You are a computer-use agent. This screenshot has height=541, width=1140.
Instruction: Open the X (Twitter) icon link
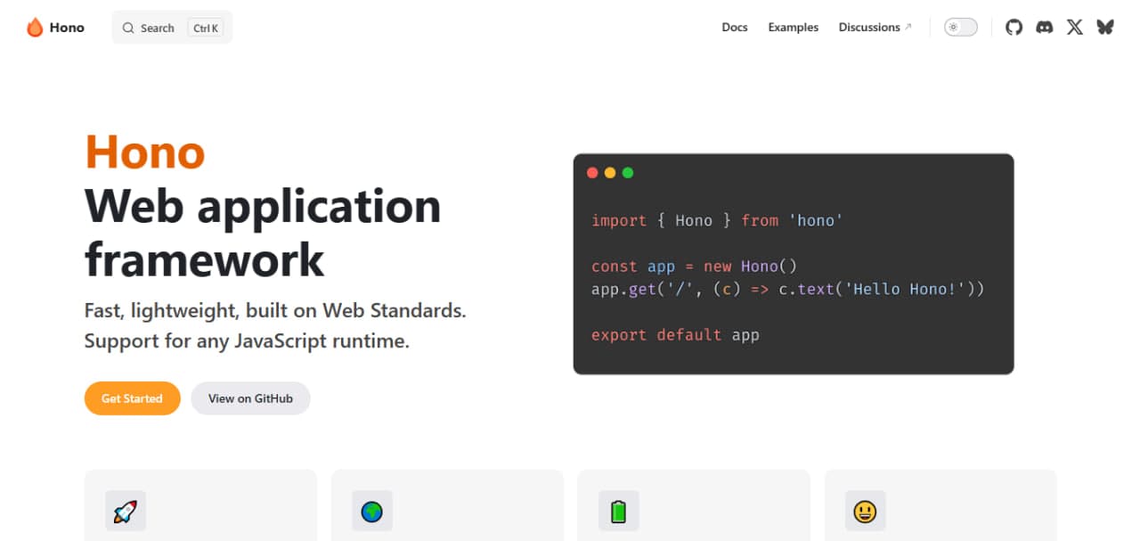tap(1075, 28)
